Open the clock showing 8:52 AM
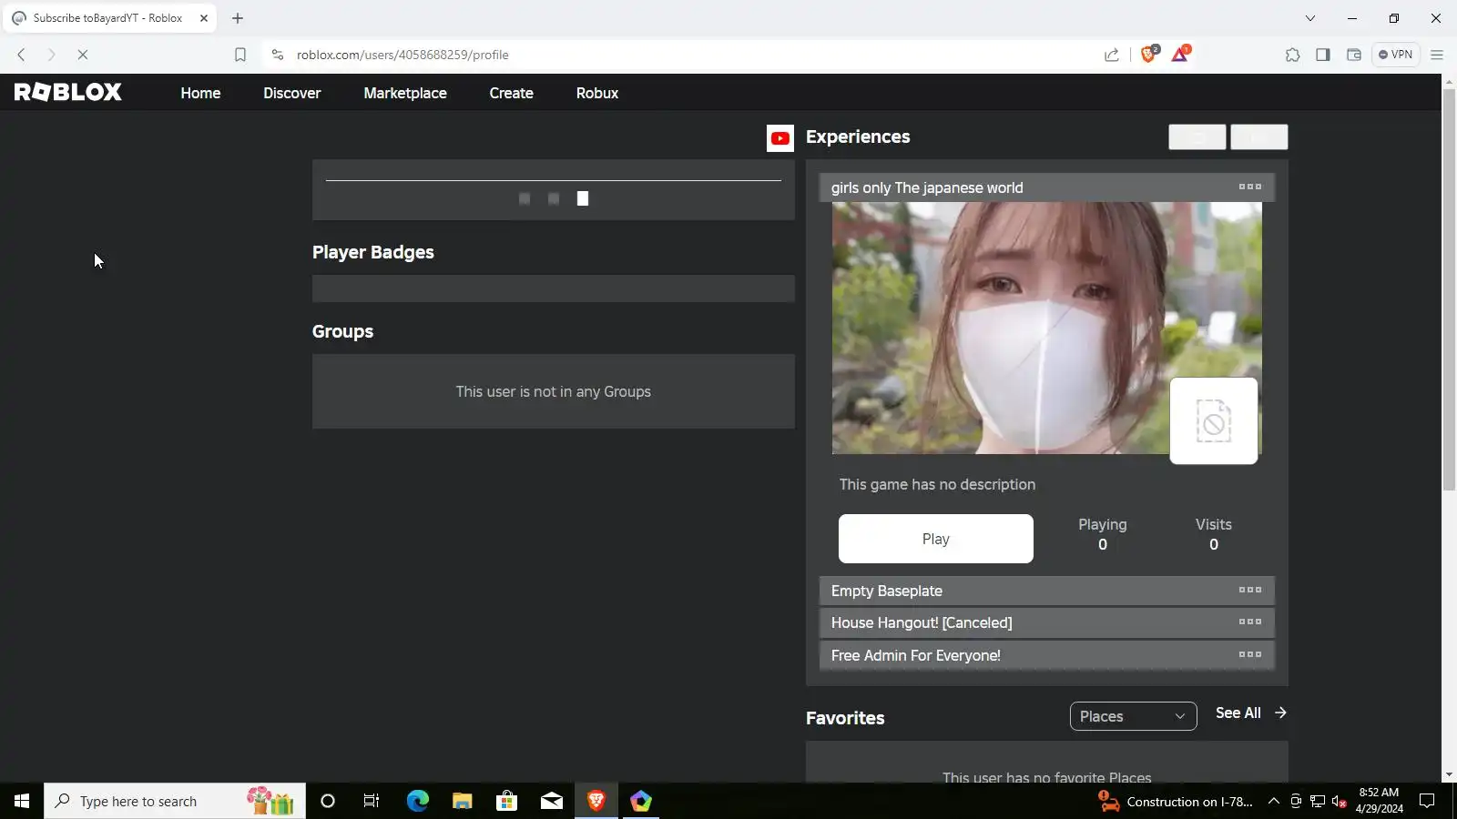This screenshot has width=1457, height=819. [1379, 801]
